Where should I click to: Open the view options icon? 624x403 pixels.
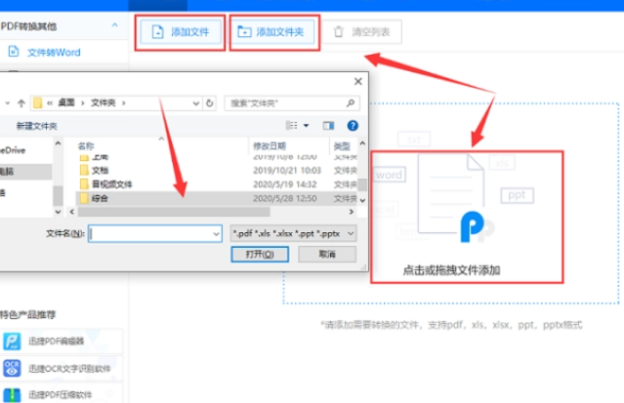(x=291, y=126)
